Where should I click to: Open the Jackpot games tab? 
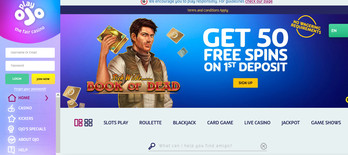pyautogui.click(x=291, y=122)
